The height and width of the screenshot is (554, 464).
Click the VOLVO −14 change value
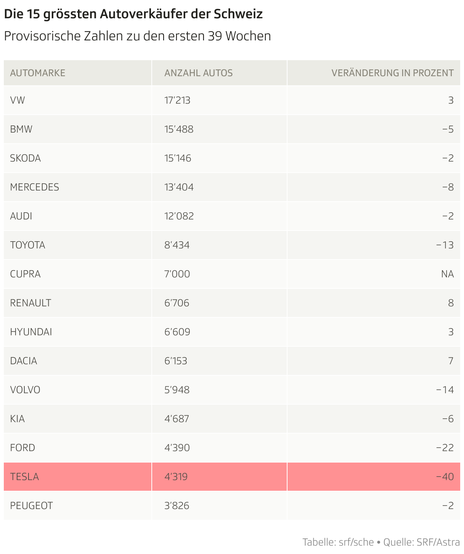coord(445,390)
